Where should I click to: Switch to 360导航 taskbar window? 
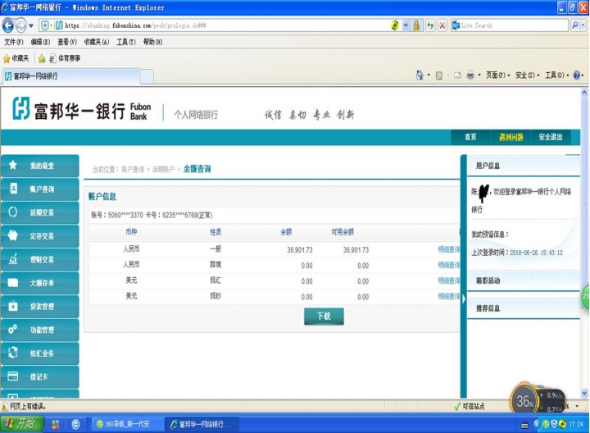128,424
